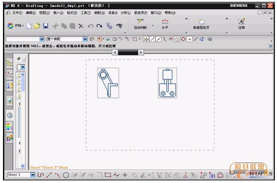Toggle the end point snap option

(152, 39)
